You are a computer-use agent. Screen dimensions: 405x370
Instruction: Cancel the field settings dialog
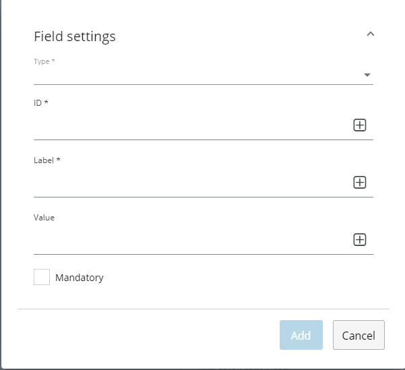point(359,335)
